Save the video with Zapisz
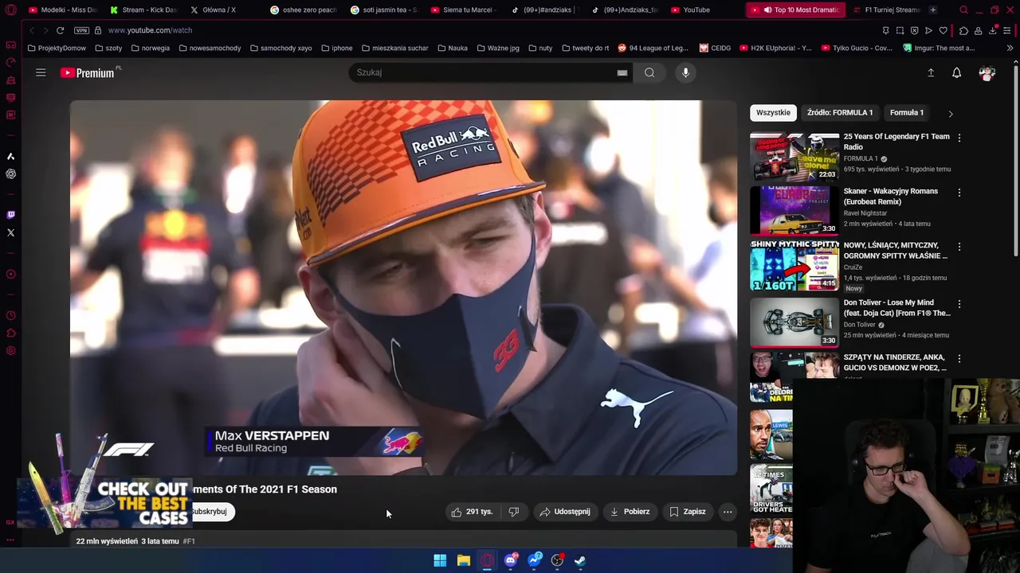This screenshot has height=573, width=1020. pyautogui.click(x=688, y=512)
